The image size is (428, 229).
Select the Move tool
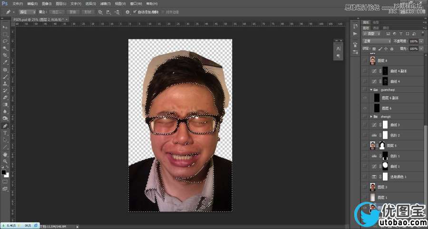[x=5, y=27]
